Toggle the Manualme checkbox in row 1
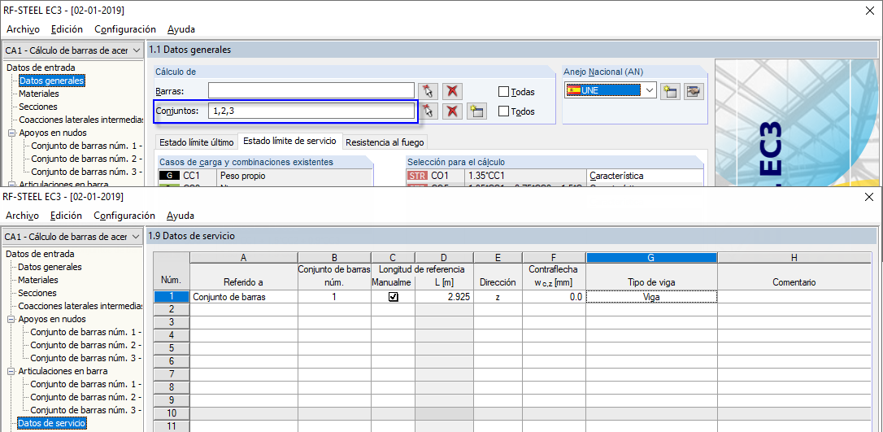Image resolution: width=883 pixels, height=432 pixels. click(394, 296)
